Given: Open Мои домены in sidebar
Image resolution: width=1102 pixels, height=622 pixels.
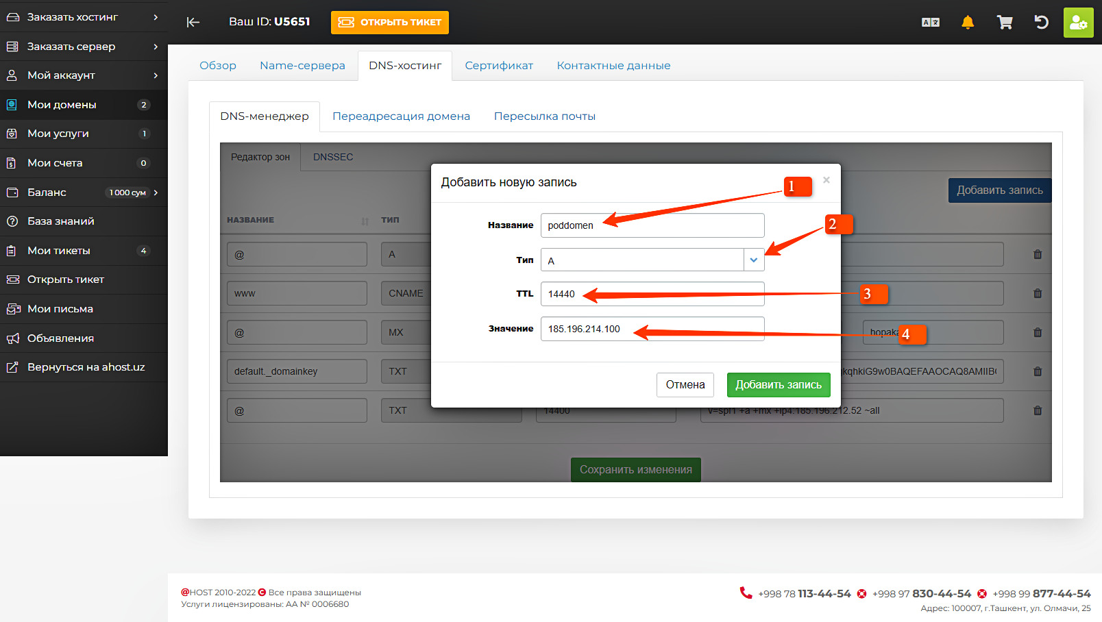Looking at the screenshot, I should click(84, 105).
